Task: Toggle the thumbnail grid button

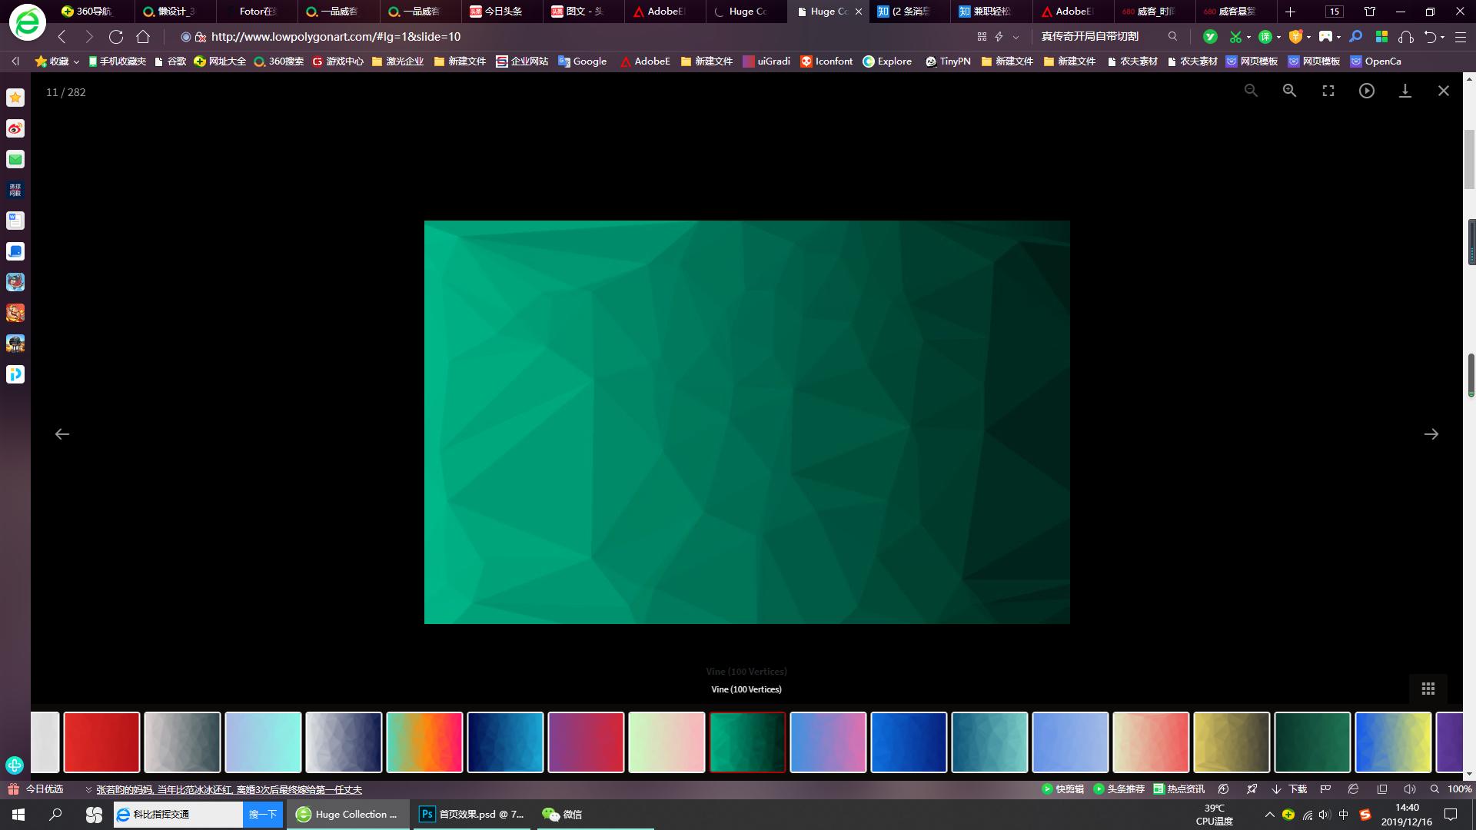Action: [1428, 689]
